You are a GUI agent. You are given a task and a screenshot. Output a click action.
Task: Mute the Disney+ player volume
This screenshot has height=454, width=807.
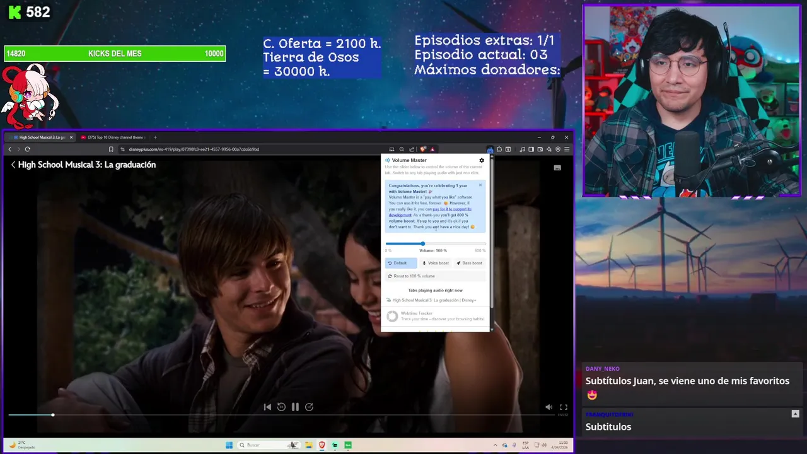point(549,407)
